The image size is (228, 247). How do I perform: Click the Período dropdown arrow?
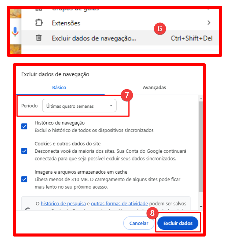111,105
